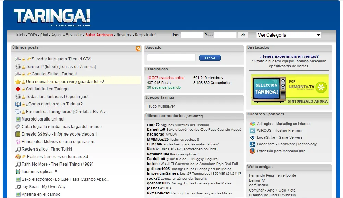Viewport: 343px width, 198px height.
Task: Go to Inicio in navigation bar
Action: click(21, 35)
